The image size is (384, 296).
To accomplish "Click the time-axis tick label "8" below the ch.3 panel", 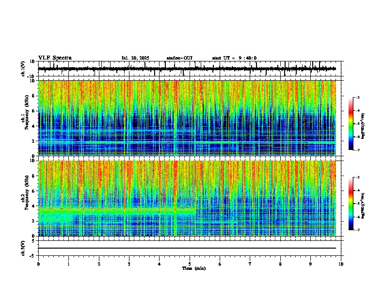I will tap(280, 264).
